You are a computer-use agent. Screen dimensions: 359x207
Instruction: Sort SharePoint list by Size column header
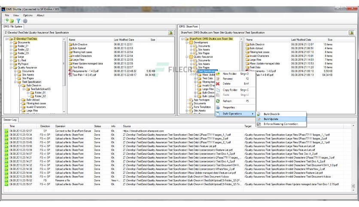pos(330,40)
